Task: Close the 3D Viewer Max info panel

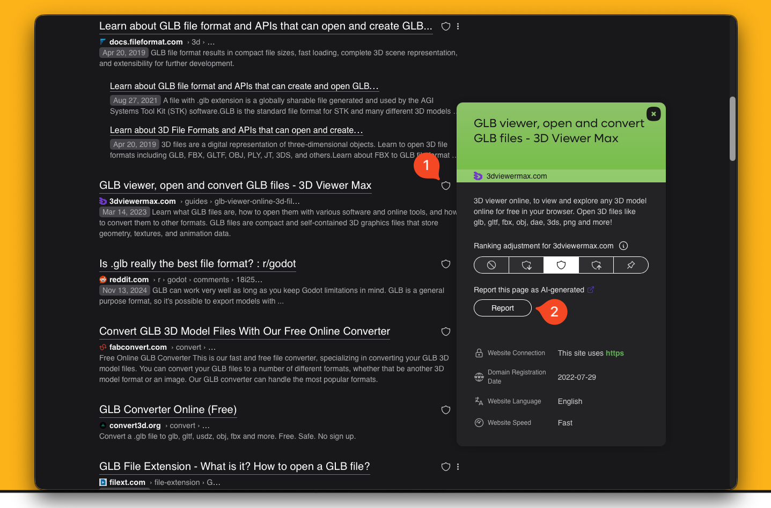Action: coord(653,114)
